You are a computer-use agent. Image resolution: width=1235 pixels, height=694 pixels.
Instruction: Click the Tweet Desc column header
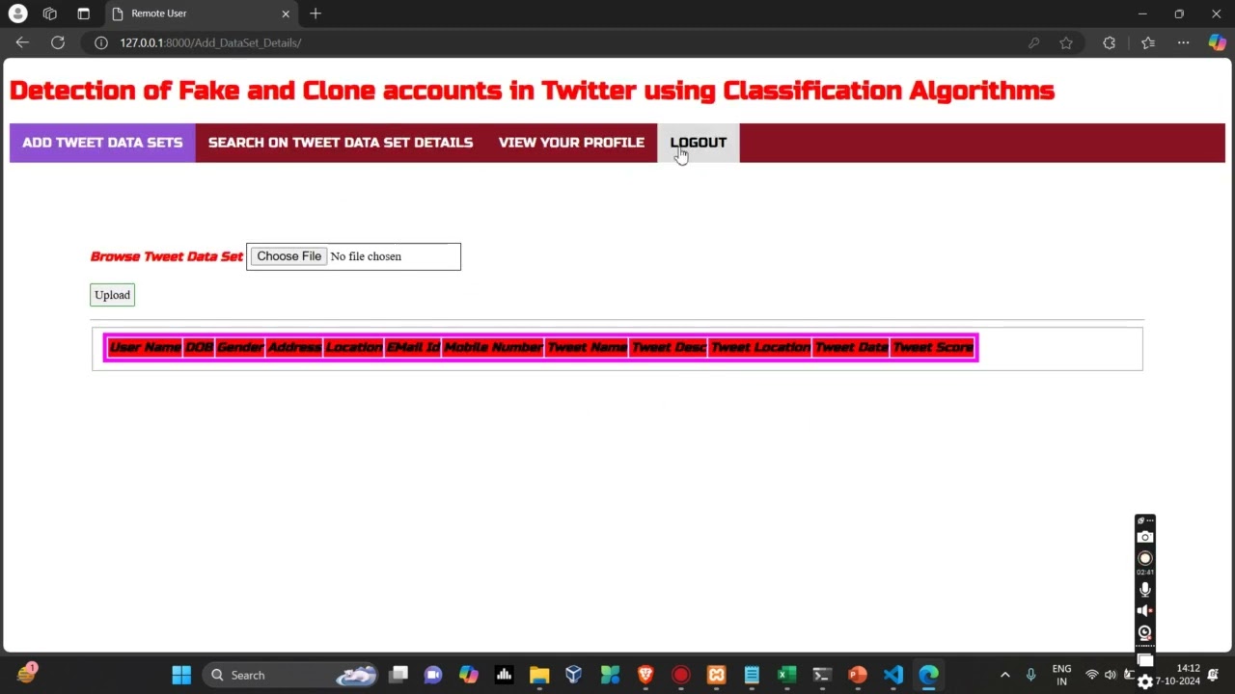click(669, 347)
